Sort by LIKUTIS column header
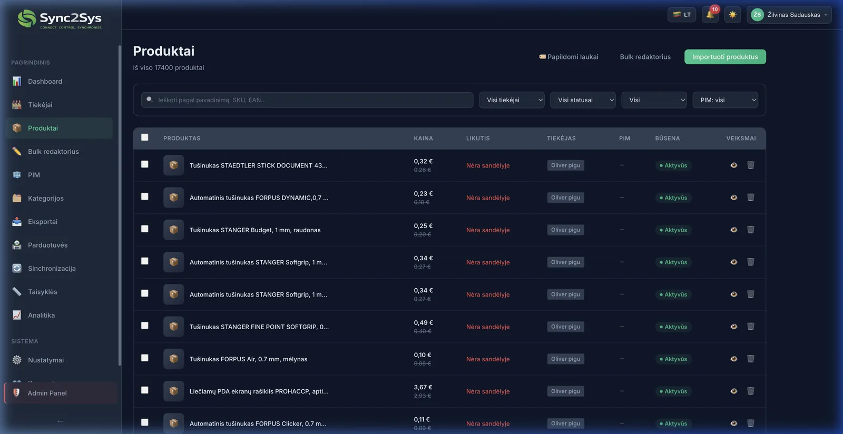843x434 pixels. [x=478, y=139]
